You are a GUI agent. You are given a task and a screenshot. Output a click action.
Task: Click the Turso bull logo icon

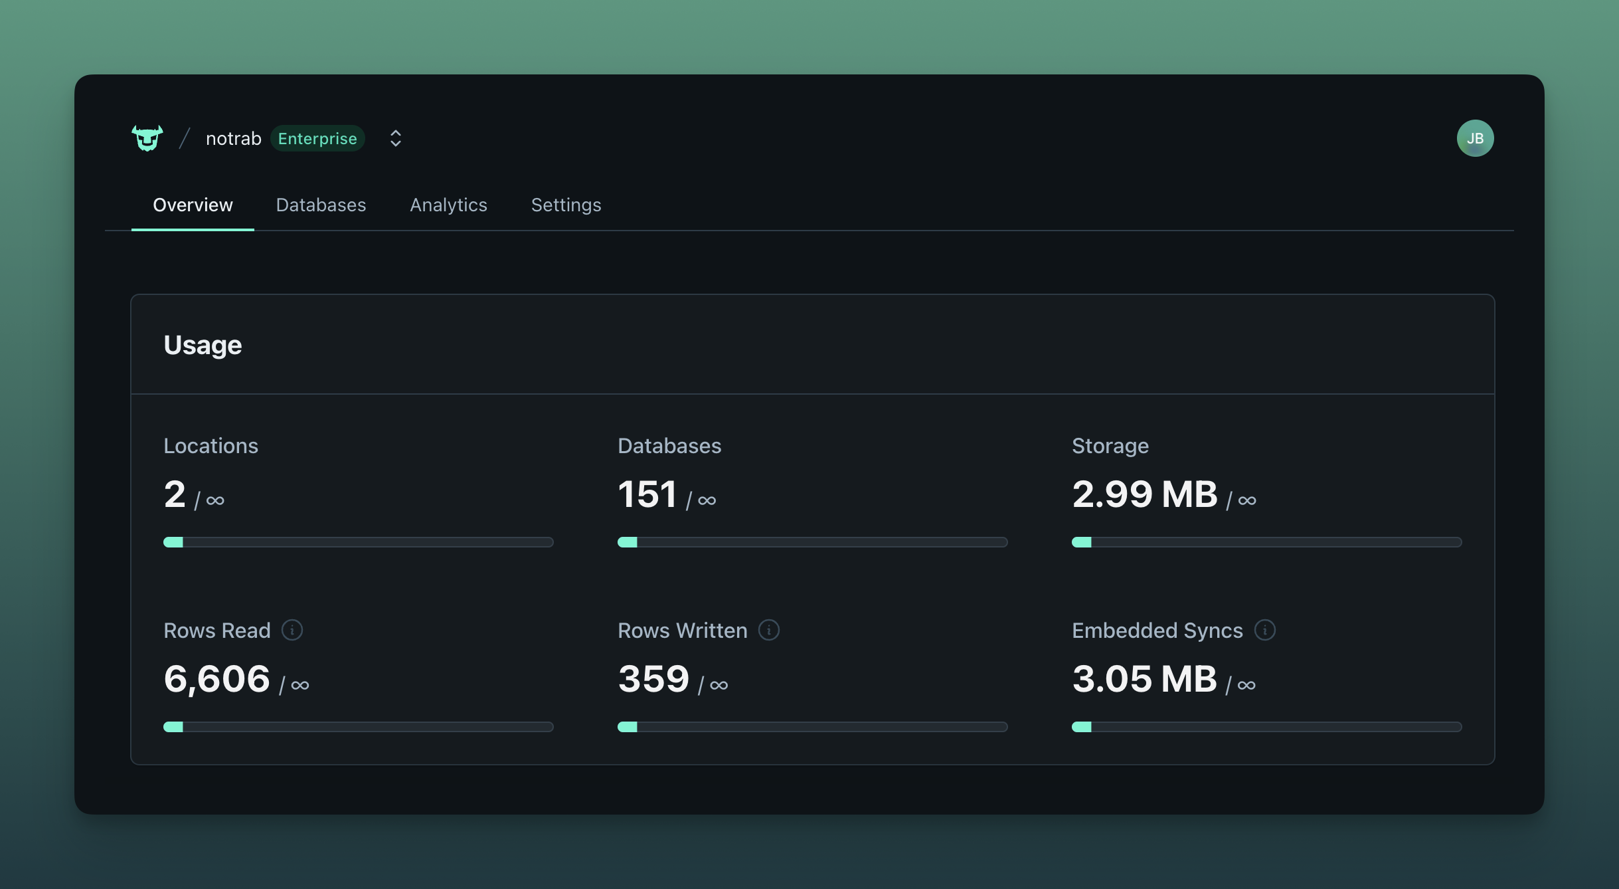147,138
